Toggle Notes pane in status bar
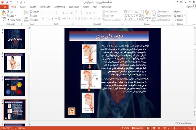196x130 pixels. coord(125,128)
